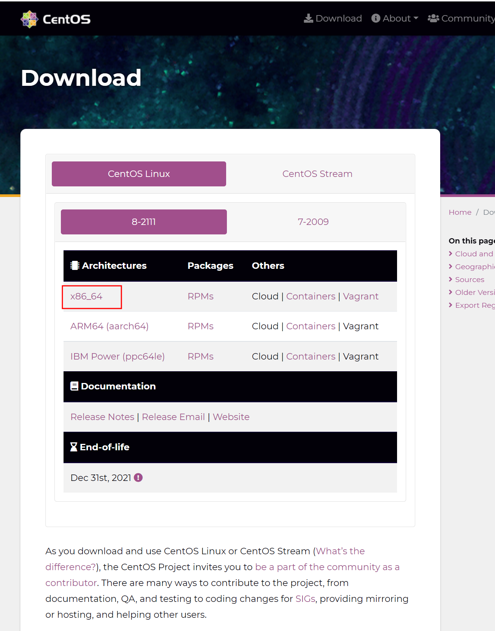This screenshot has width=495, height=631.
Task: Click the Dec 31st, 2021 date text
Action: [101, 478]
